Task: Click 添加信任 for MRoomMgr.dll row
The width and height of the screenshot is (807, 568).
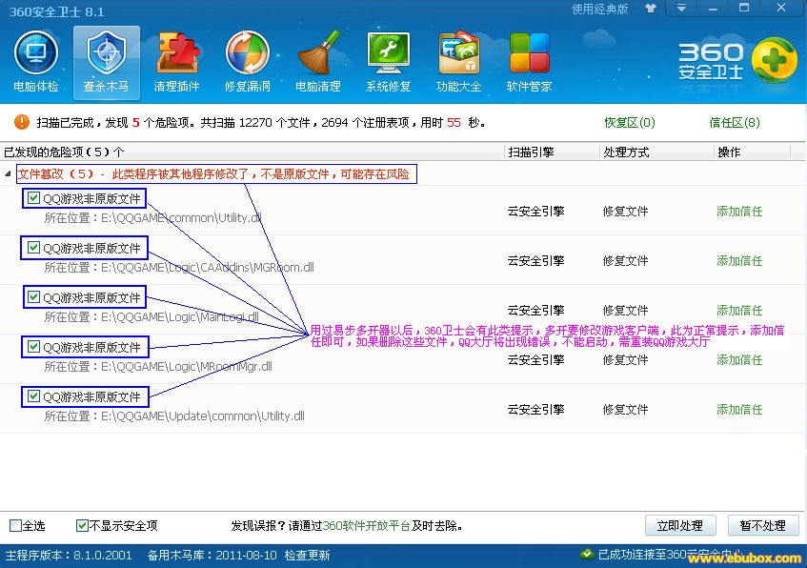Action: [739, 360]
